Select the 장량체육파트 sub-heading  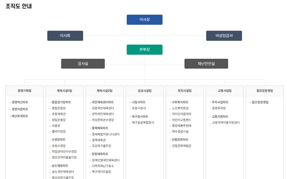(100, 154)
